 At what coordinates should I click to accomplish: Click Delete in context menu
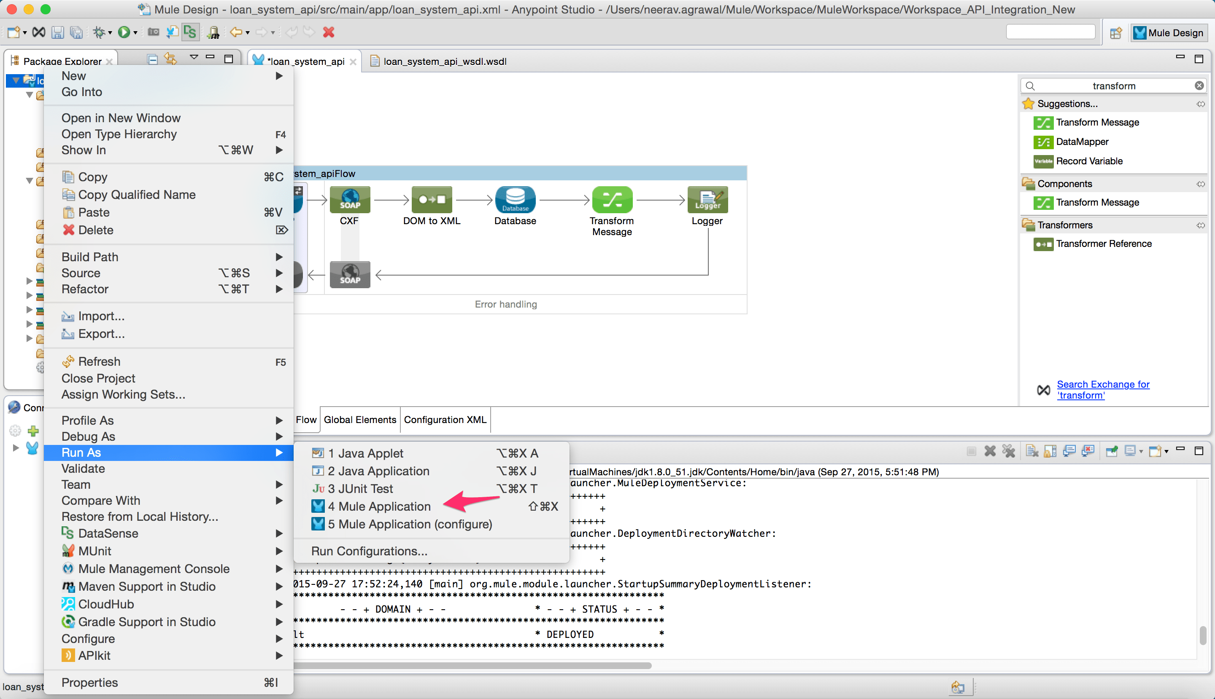pyautogui.click(x=168, y=230)
